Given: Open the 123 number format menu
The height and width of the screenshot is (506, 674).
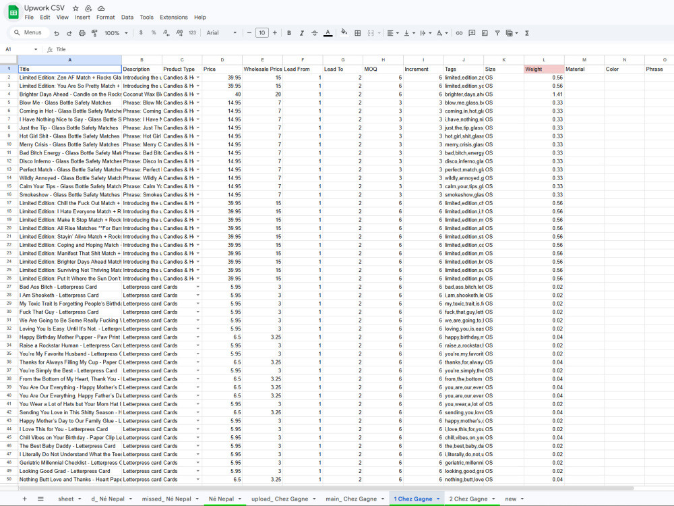Looking at the screenshot, I should point(192,32).
